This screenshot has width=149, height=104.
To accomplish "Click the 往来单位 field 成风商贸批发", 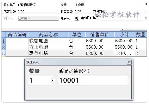I will click(38, 5).
